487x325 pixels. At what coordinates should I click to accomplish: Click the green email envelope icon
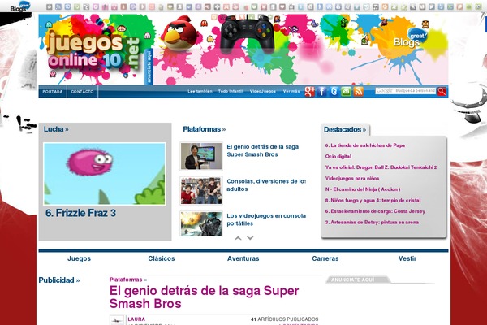pos(346,92)
